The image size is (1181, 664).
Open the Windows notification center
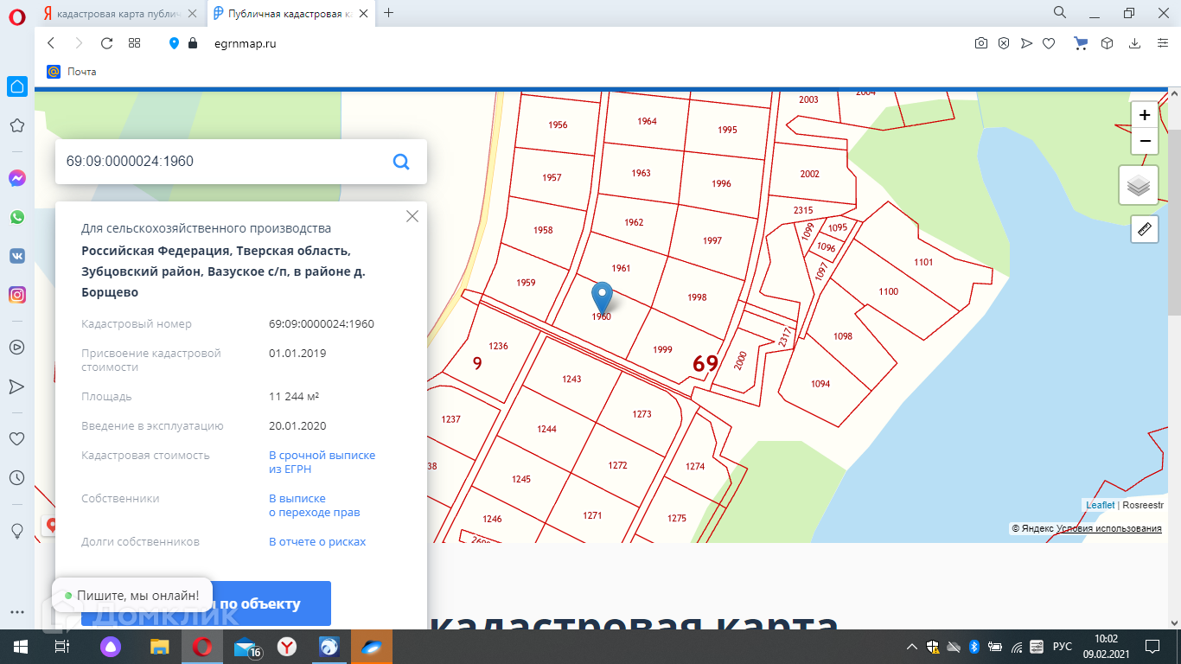click(1152, 647)
